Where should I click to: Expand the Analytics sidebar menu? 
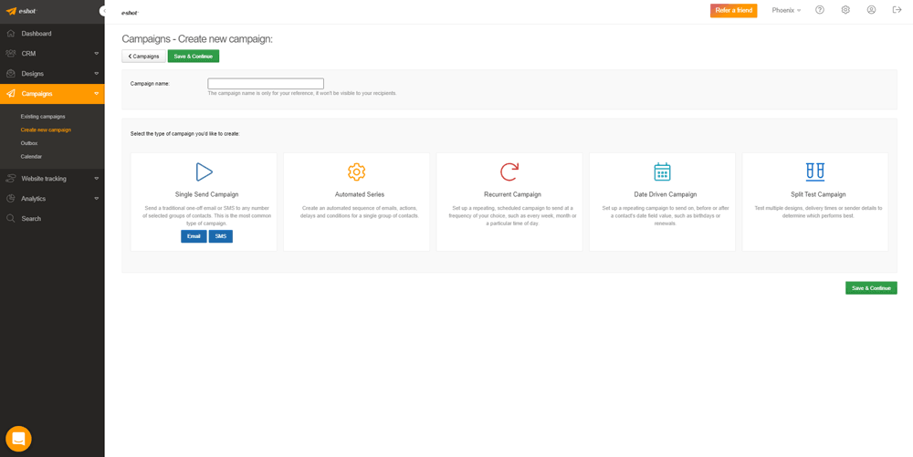(52, 199)
